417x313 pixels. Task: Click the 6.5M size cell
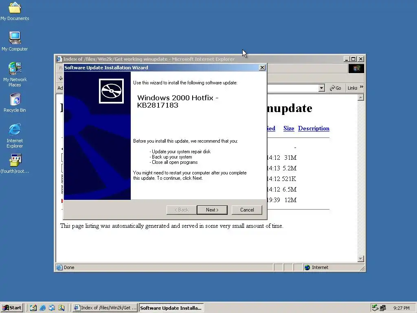point(290,190)
